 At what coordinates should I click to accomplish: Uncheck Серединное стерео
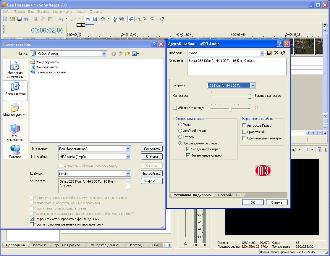point(188,149)
